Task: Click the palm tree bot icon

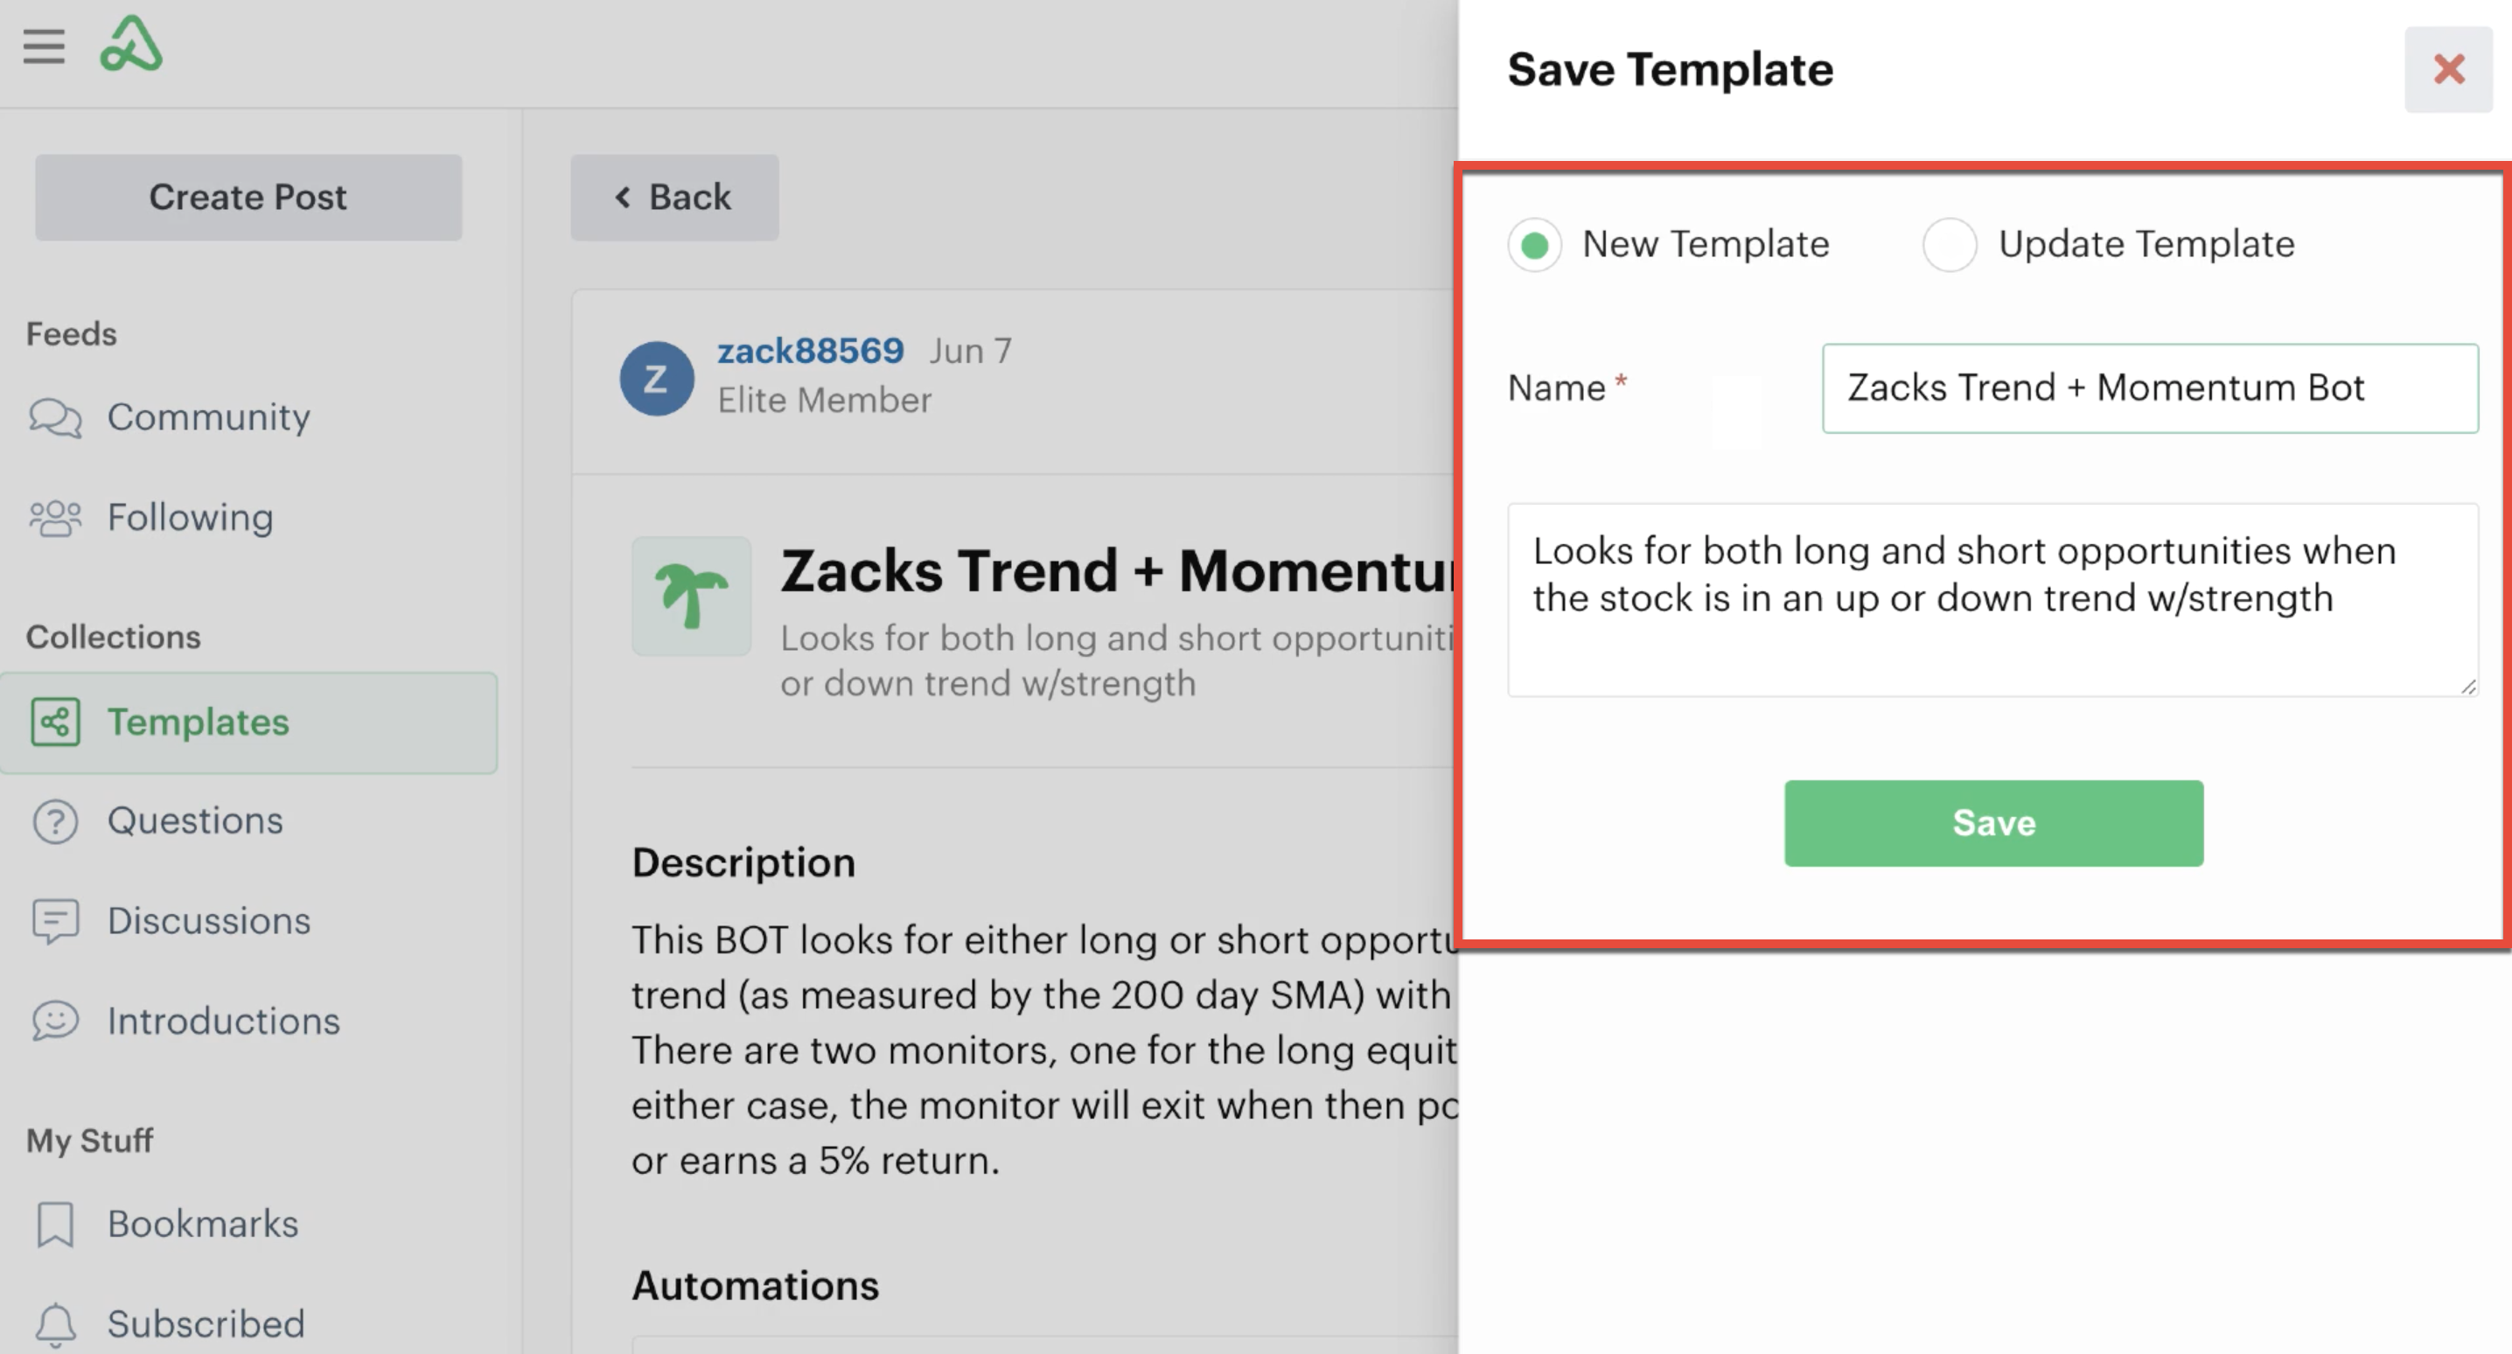Action: pos(691,596)
